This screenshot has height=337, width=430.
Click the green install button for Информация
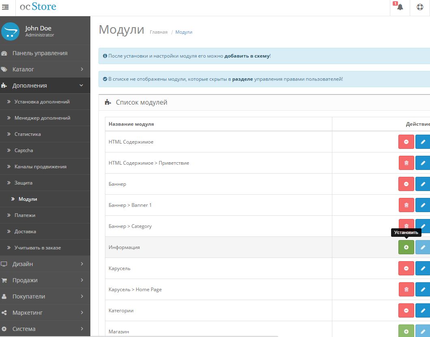pyautogui.click(x=406, y=247)
